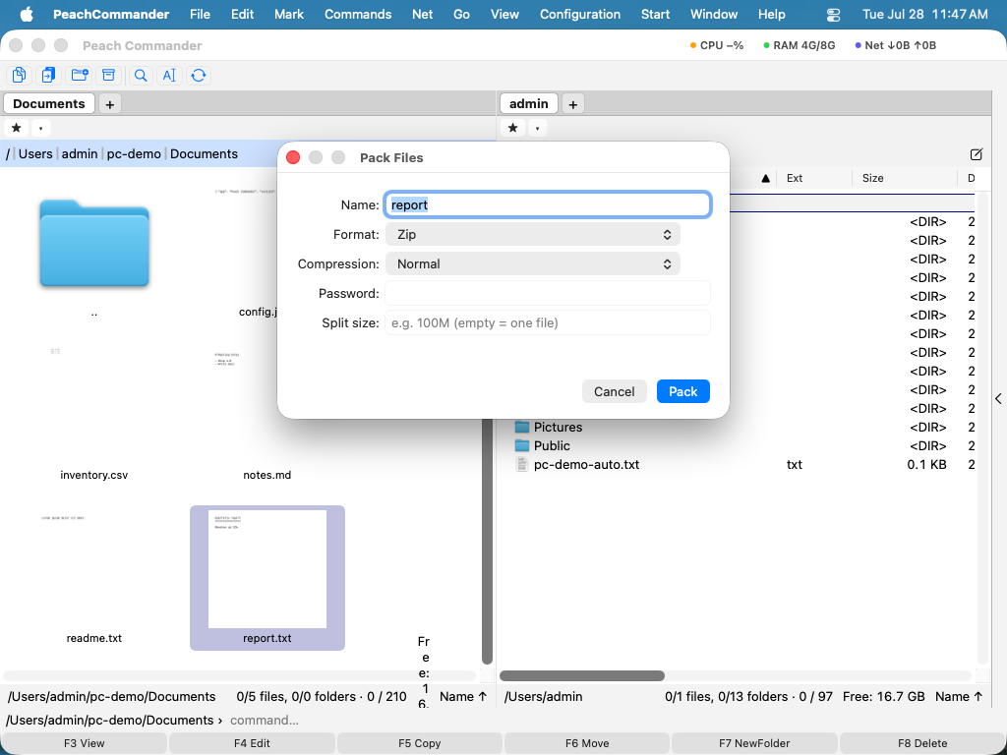Click sort arrow column header in right panel
This screenshot has width=1007, height=755.
tap(765, 179)
